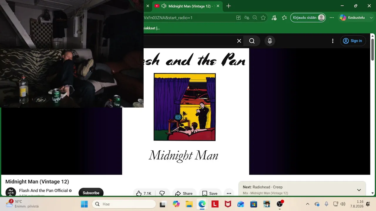Viewport: 376px width, 211px height.
Task: Open more actions menu beside Save
Action: [x=229, y=193]
